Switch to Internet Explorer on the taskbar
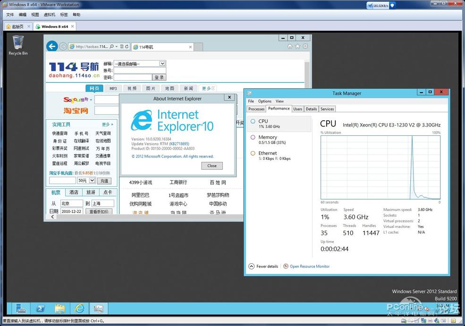 [79, 309]
